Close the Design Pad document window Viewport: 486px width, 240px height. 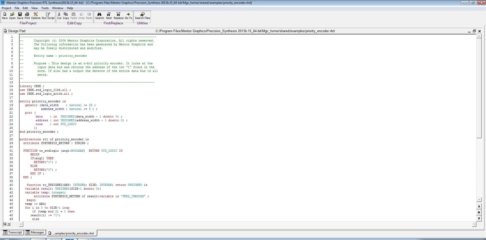coord(479,31)
